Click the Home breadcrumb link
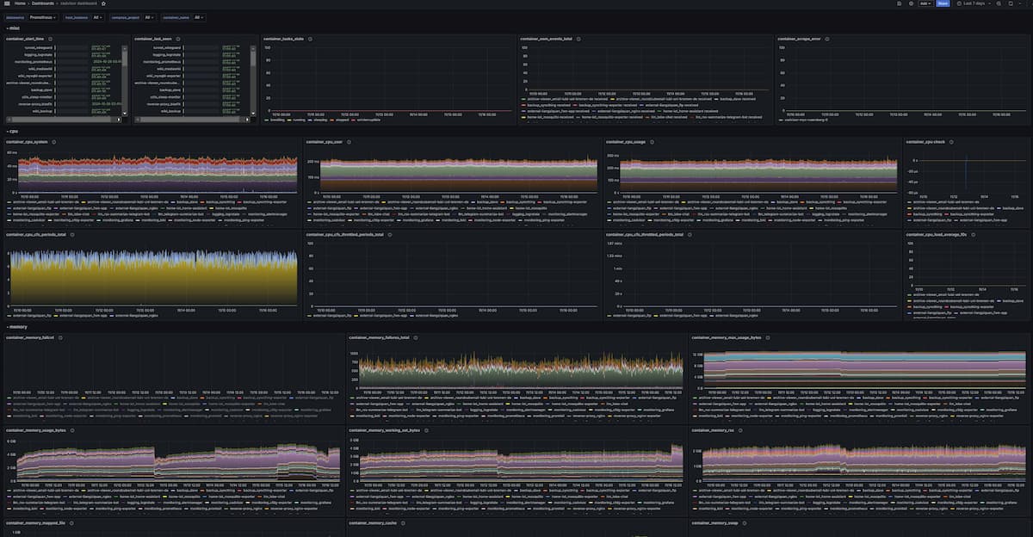Screen dimensions: 1033x537 coord(21,3)
